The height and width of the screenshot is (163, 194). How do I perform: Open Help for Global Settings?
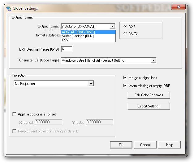click(x=170, y=145)
